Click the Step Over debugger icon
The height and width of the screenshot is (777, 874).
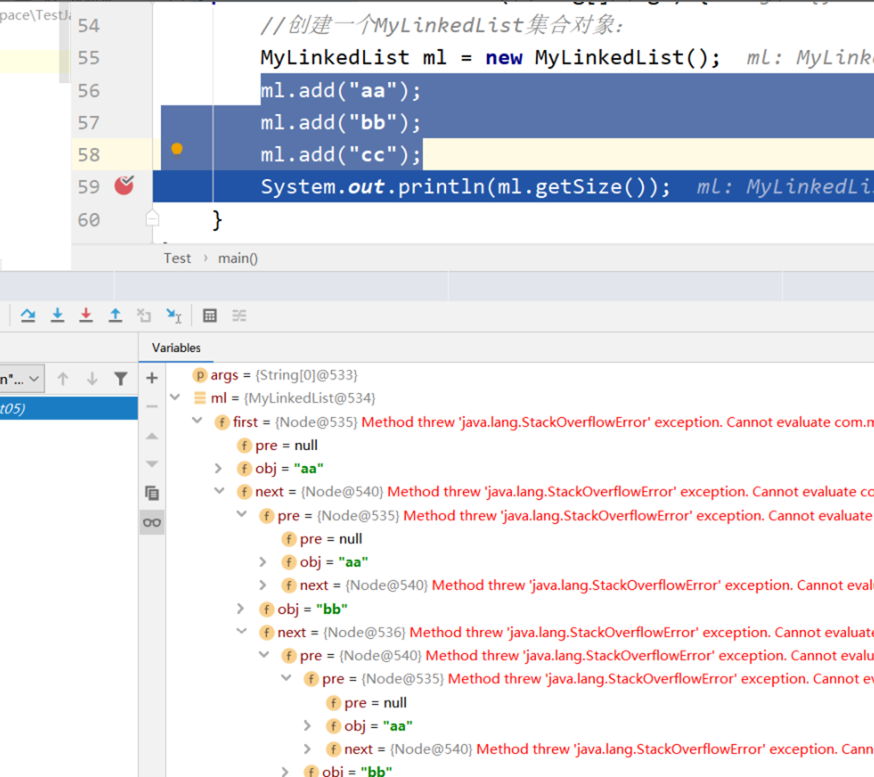[x=28, y=315]
